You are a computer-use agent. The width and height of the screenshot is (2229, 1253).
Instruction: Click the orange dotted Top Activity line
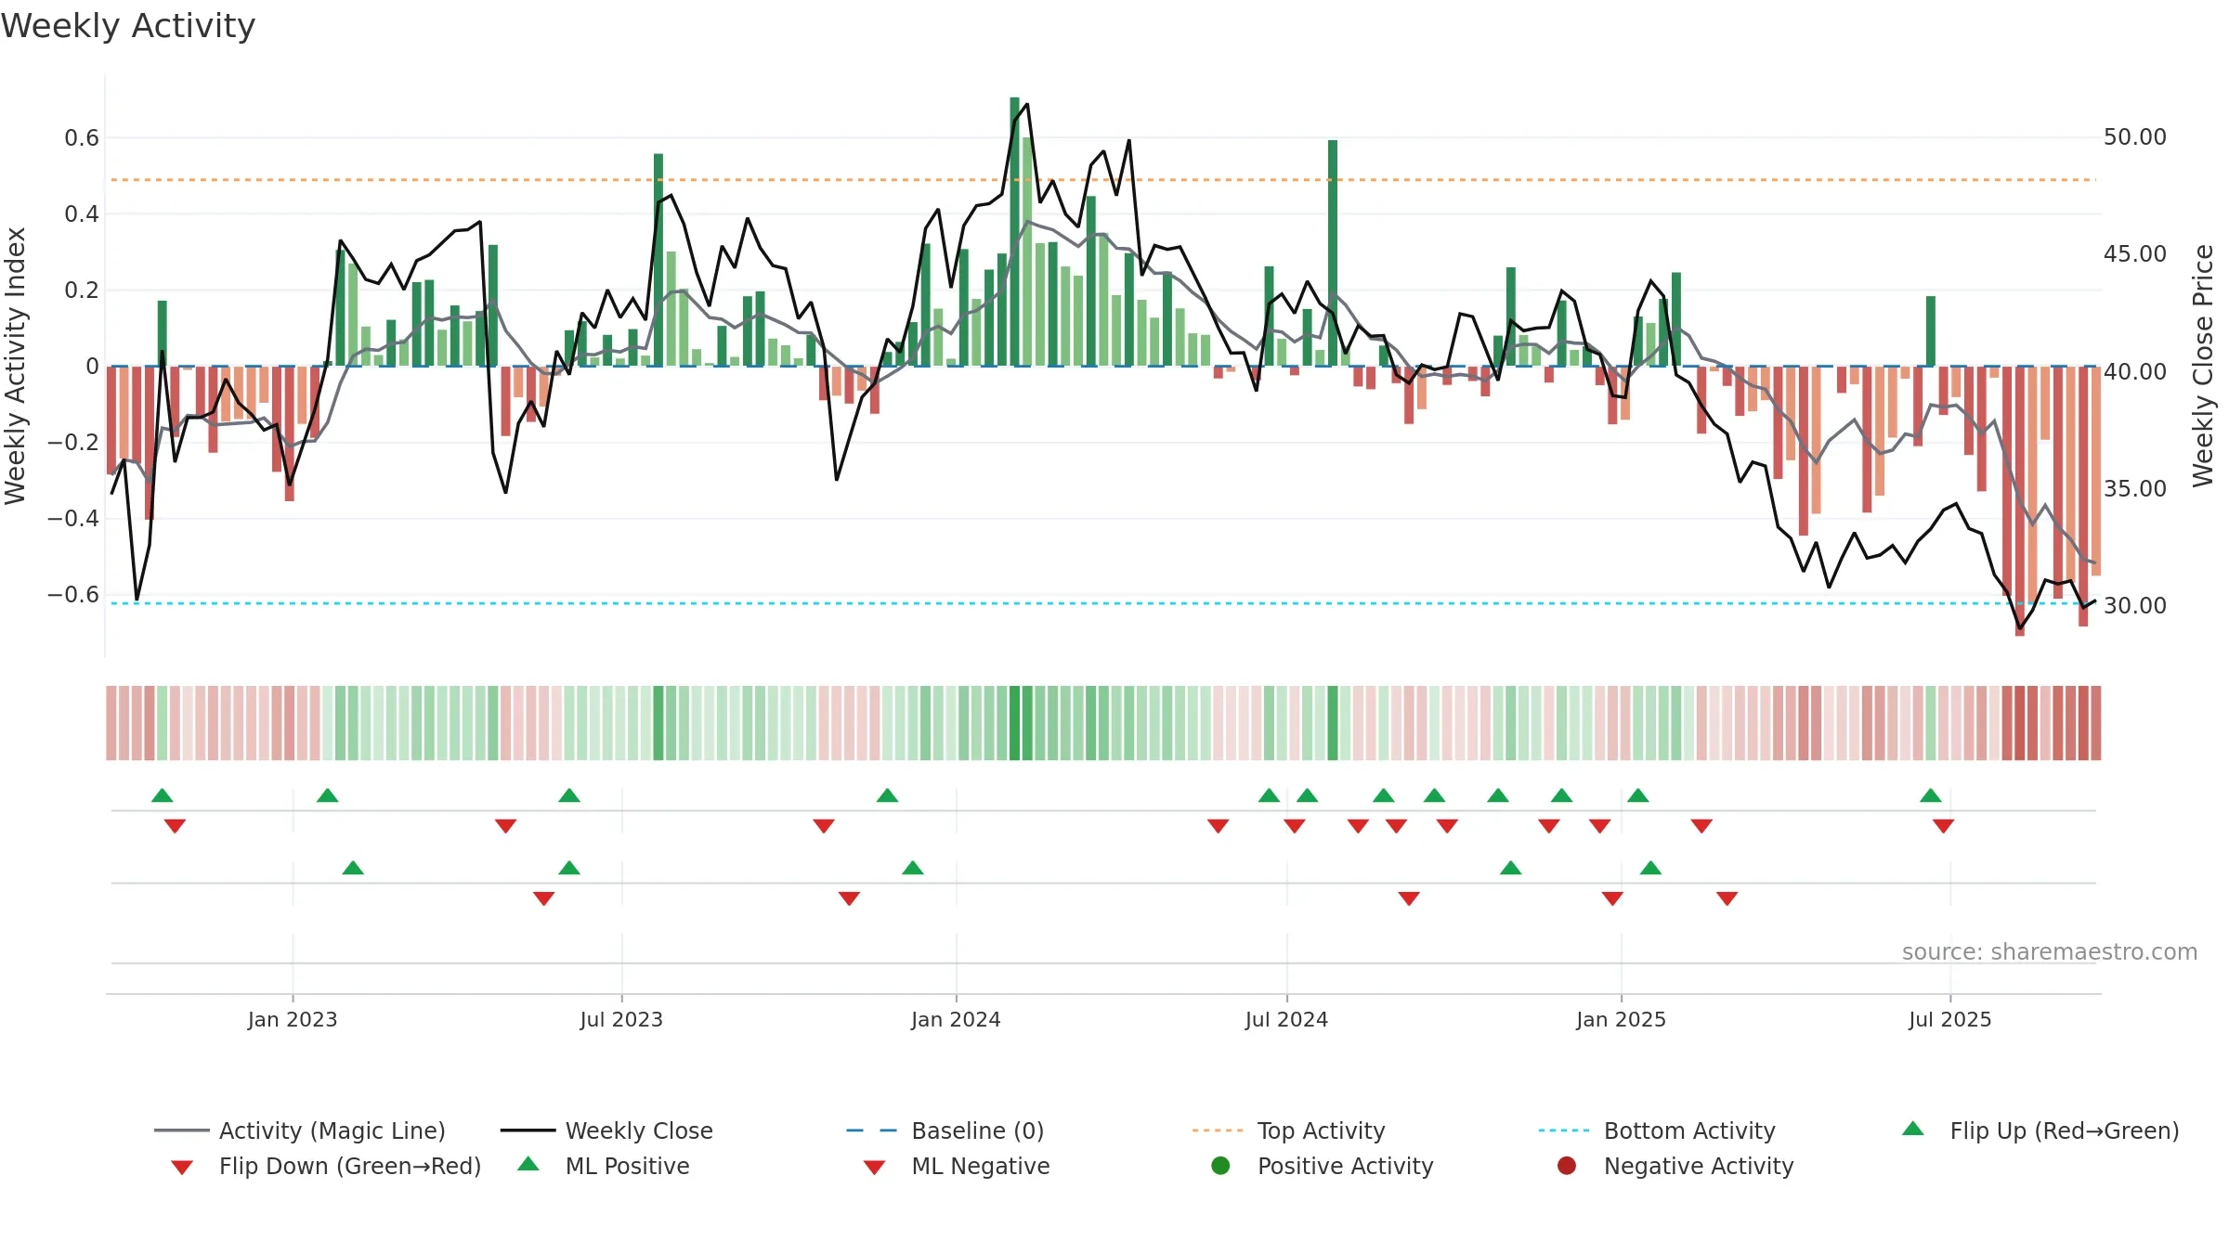tap(1103, 180)
